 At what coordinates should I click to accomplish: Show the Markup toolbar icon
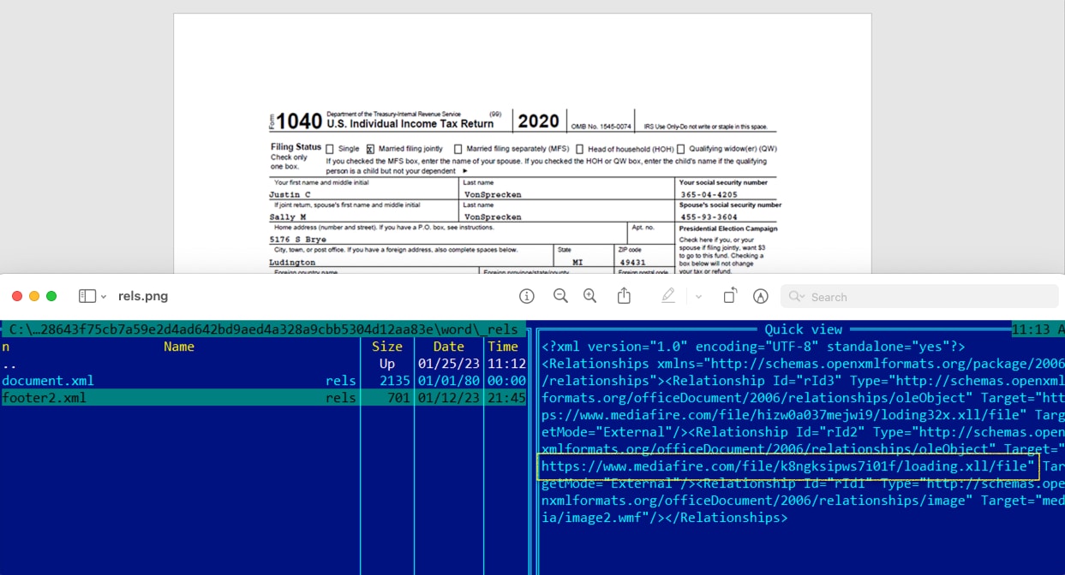[760, 296]
